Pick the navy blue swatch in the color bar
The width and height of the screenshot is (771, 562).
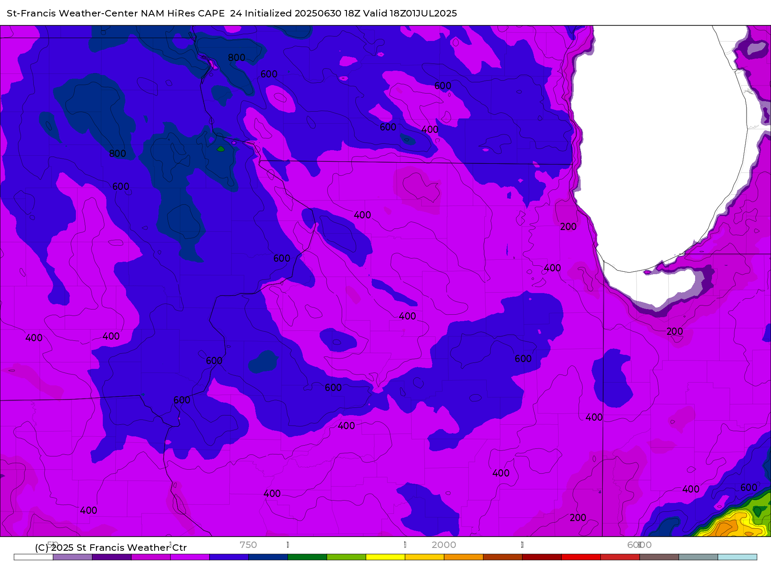click(x=268, y=557)
